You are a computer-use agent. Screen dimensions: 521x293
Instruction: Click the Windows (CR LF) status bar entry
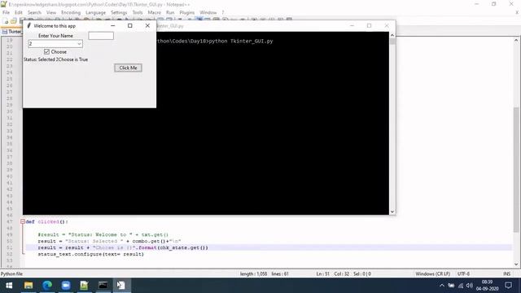pyautogui.click(x=432, y=274)
